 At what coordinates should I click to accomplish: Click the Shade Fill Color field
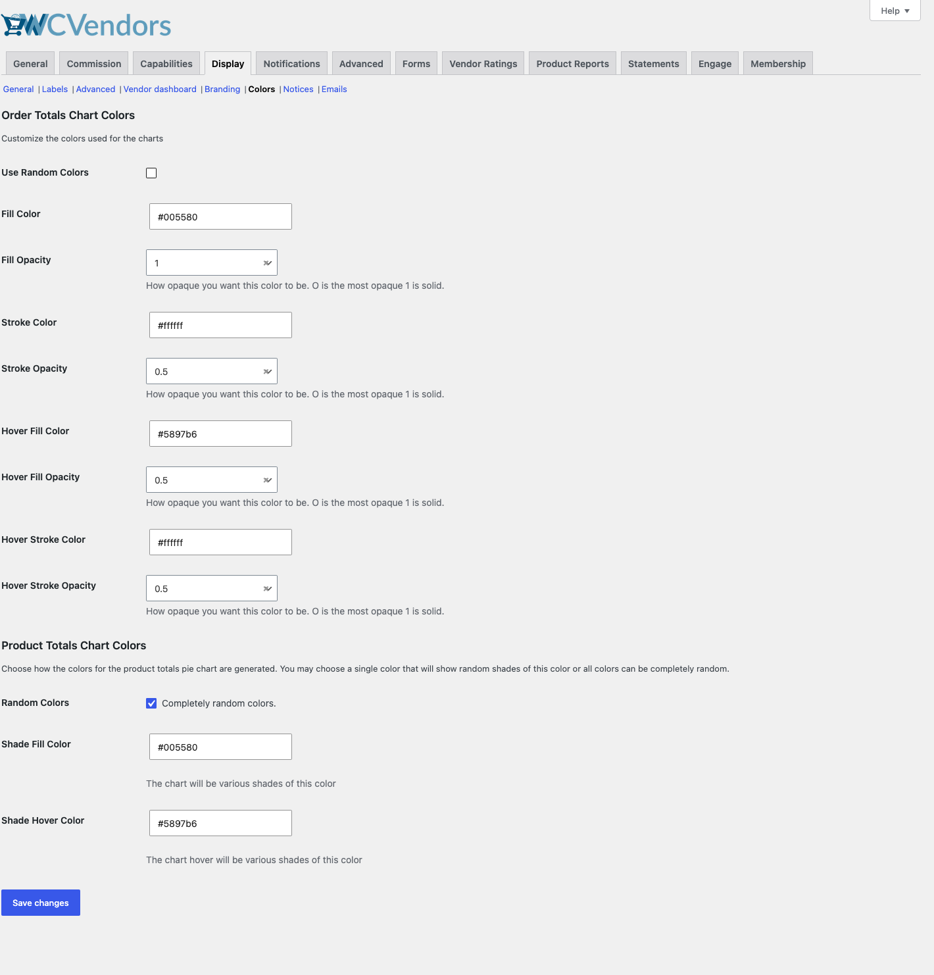tap(220, 747)
